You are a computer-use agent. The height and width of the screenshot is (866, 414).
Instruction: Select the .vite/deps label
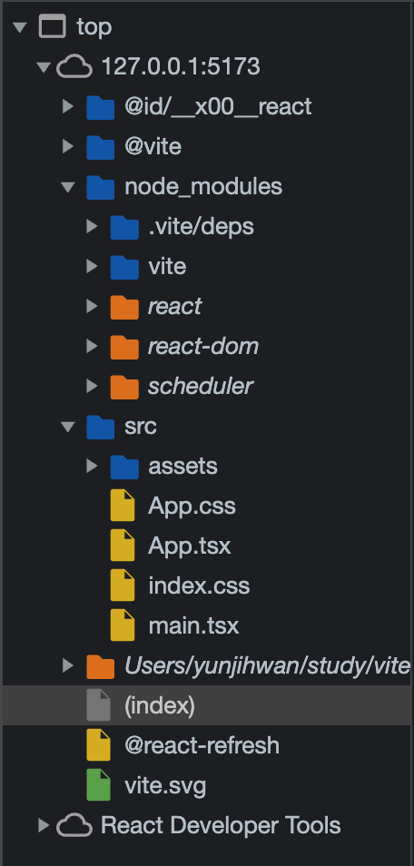tap(202, 226)
